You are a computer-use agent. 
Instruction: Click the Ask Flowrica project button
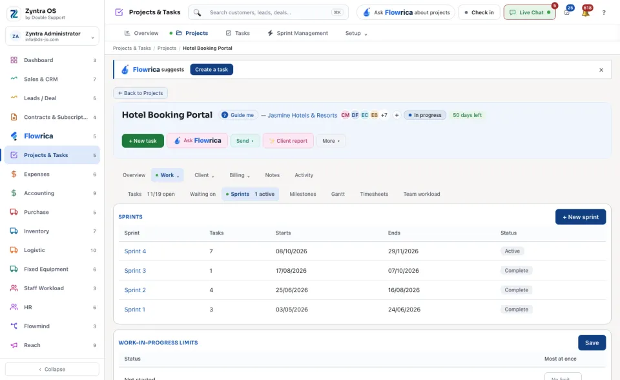coord(198,141)
